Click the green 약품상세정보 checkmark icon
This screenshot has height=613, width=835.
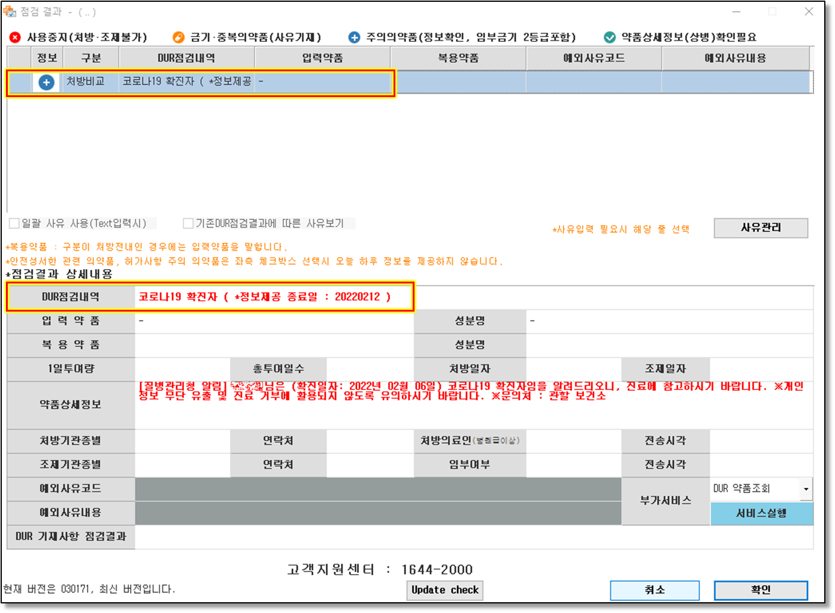[609, 37]
